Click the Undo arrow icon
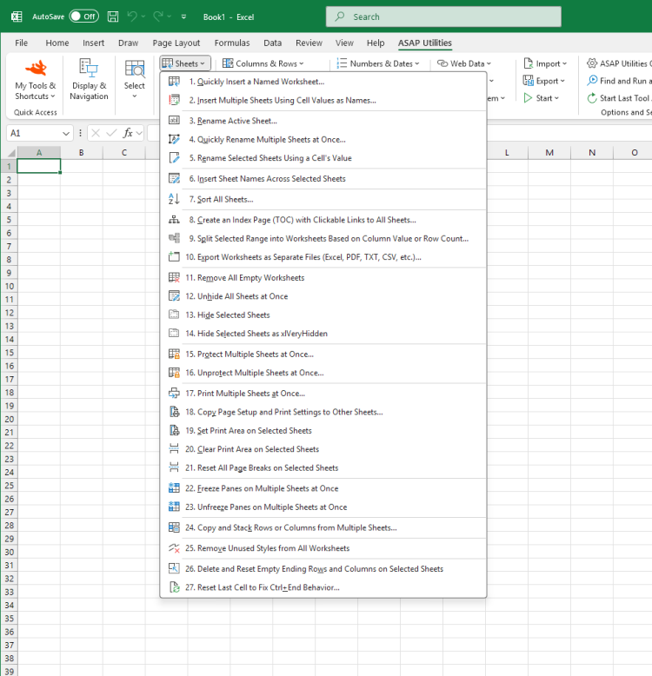Image resolution: width=652 pixels, height=676 pixels. [x=132, y=17]
